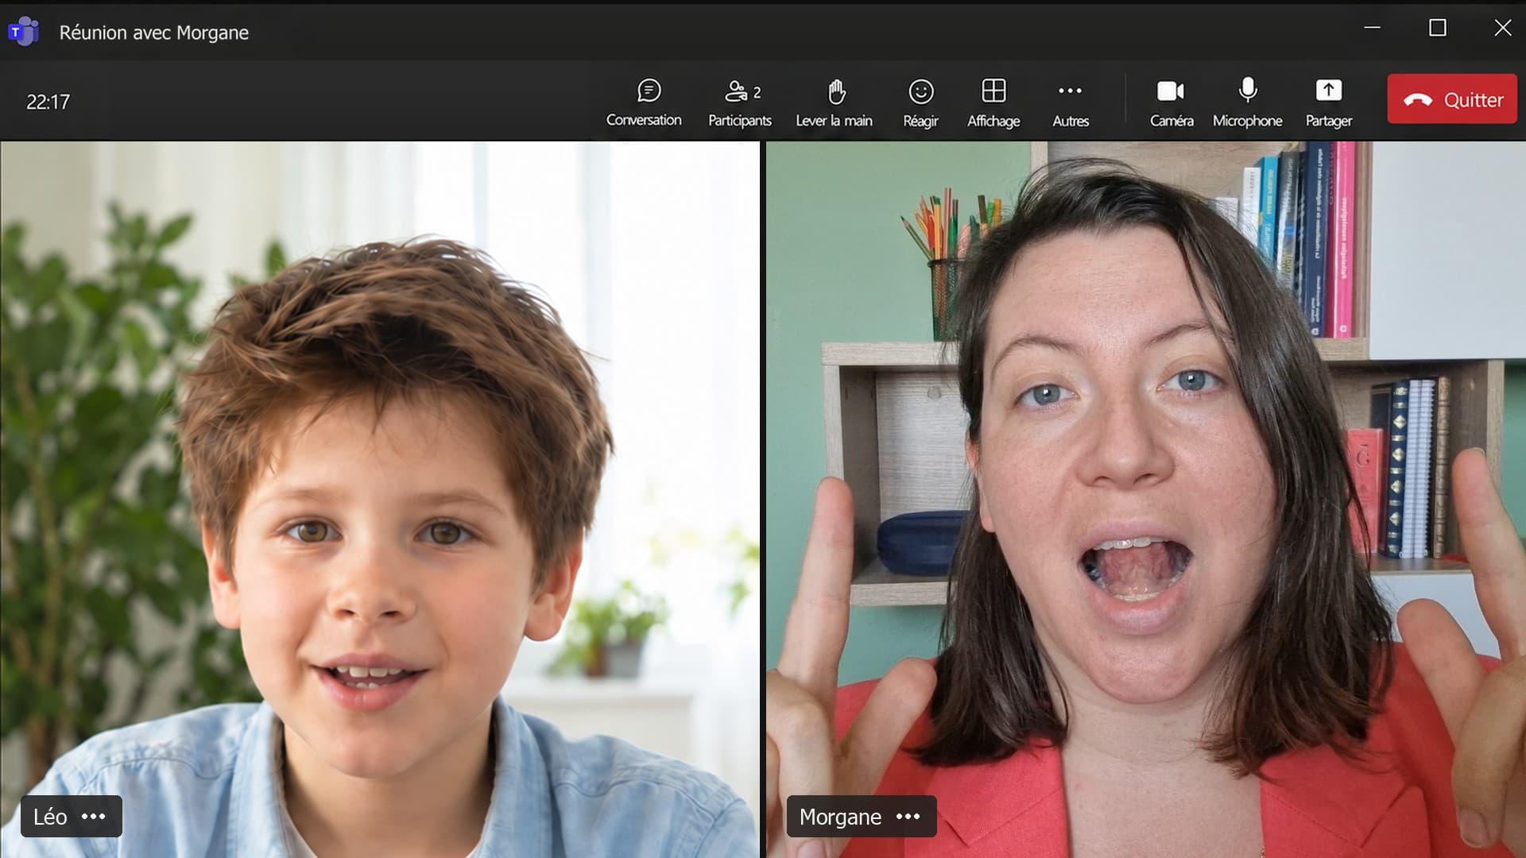
Task: Close the Teams meeting window
Action: pyautogui.click(x=1502, y=28)
